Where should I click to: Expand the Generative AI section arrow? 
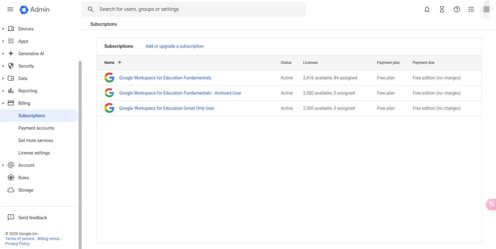pyautogui.click(x=3, y=53)
